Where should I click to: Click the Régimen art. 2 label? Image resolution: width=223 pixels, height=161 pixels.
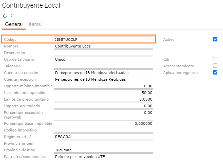click(18, 137)
